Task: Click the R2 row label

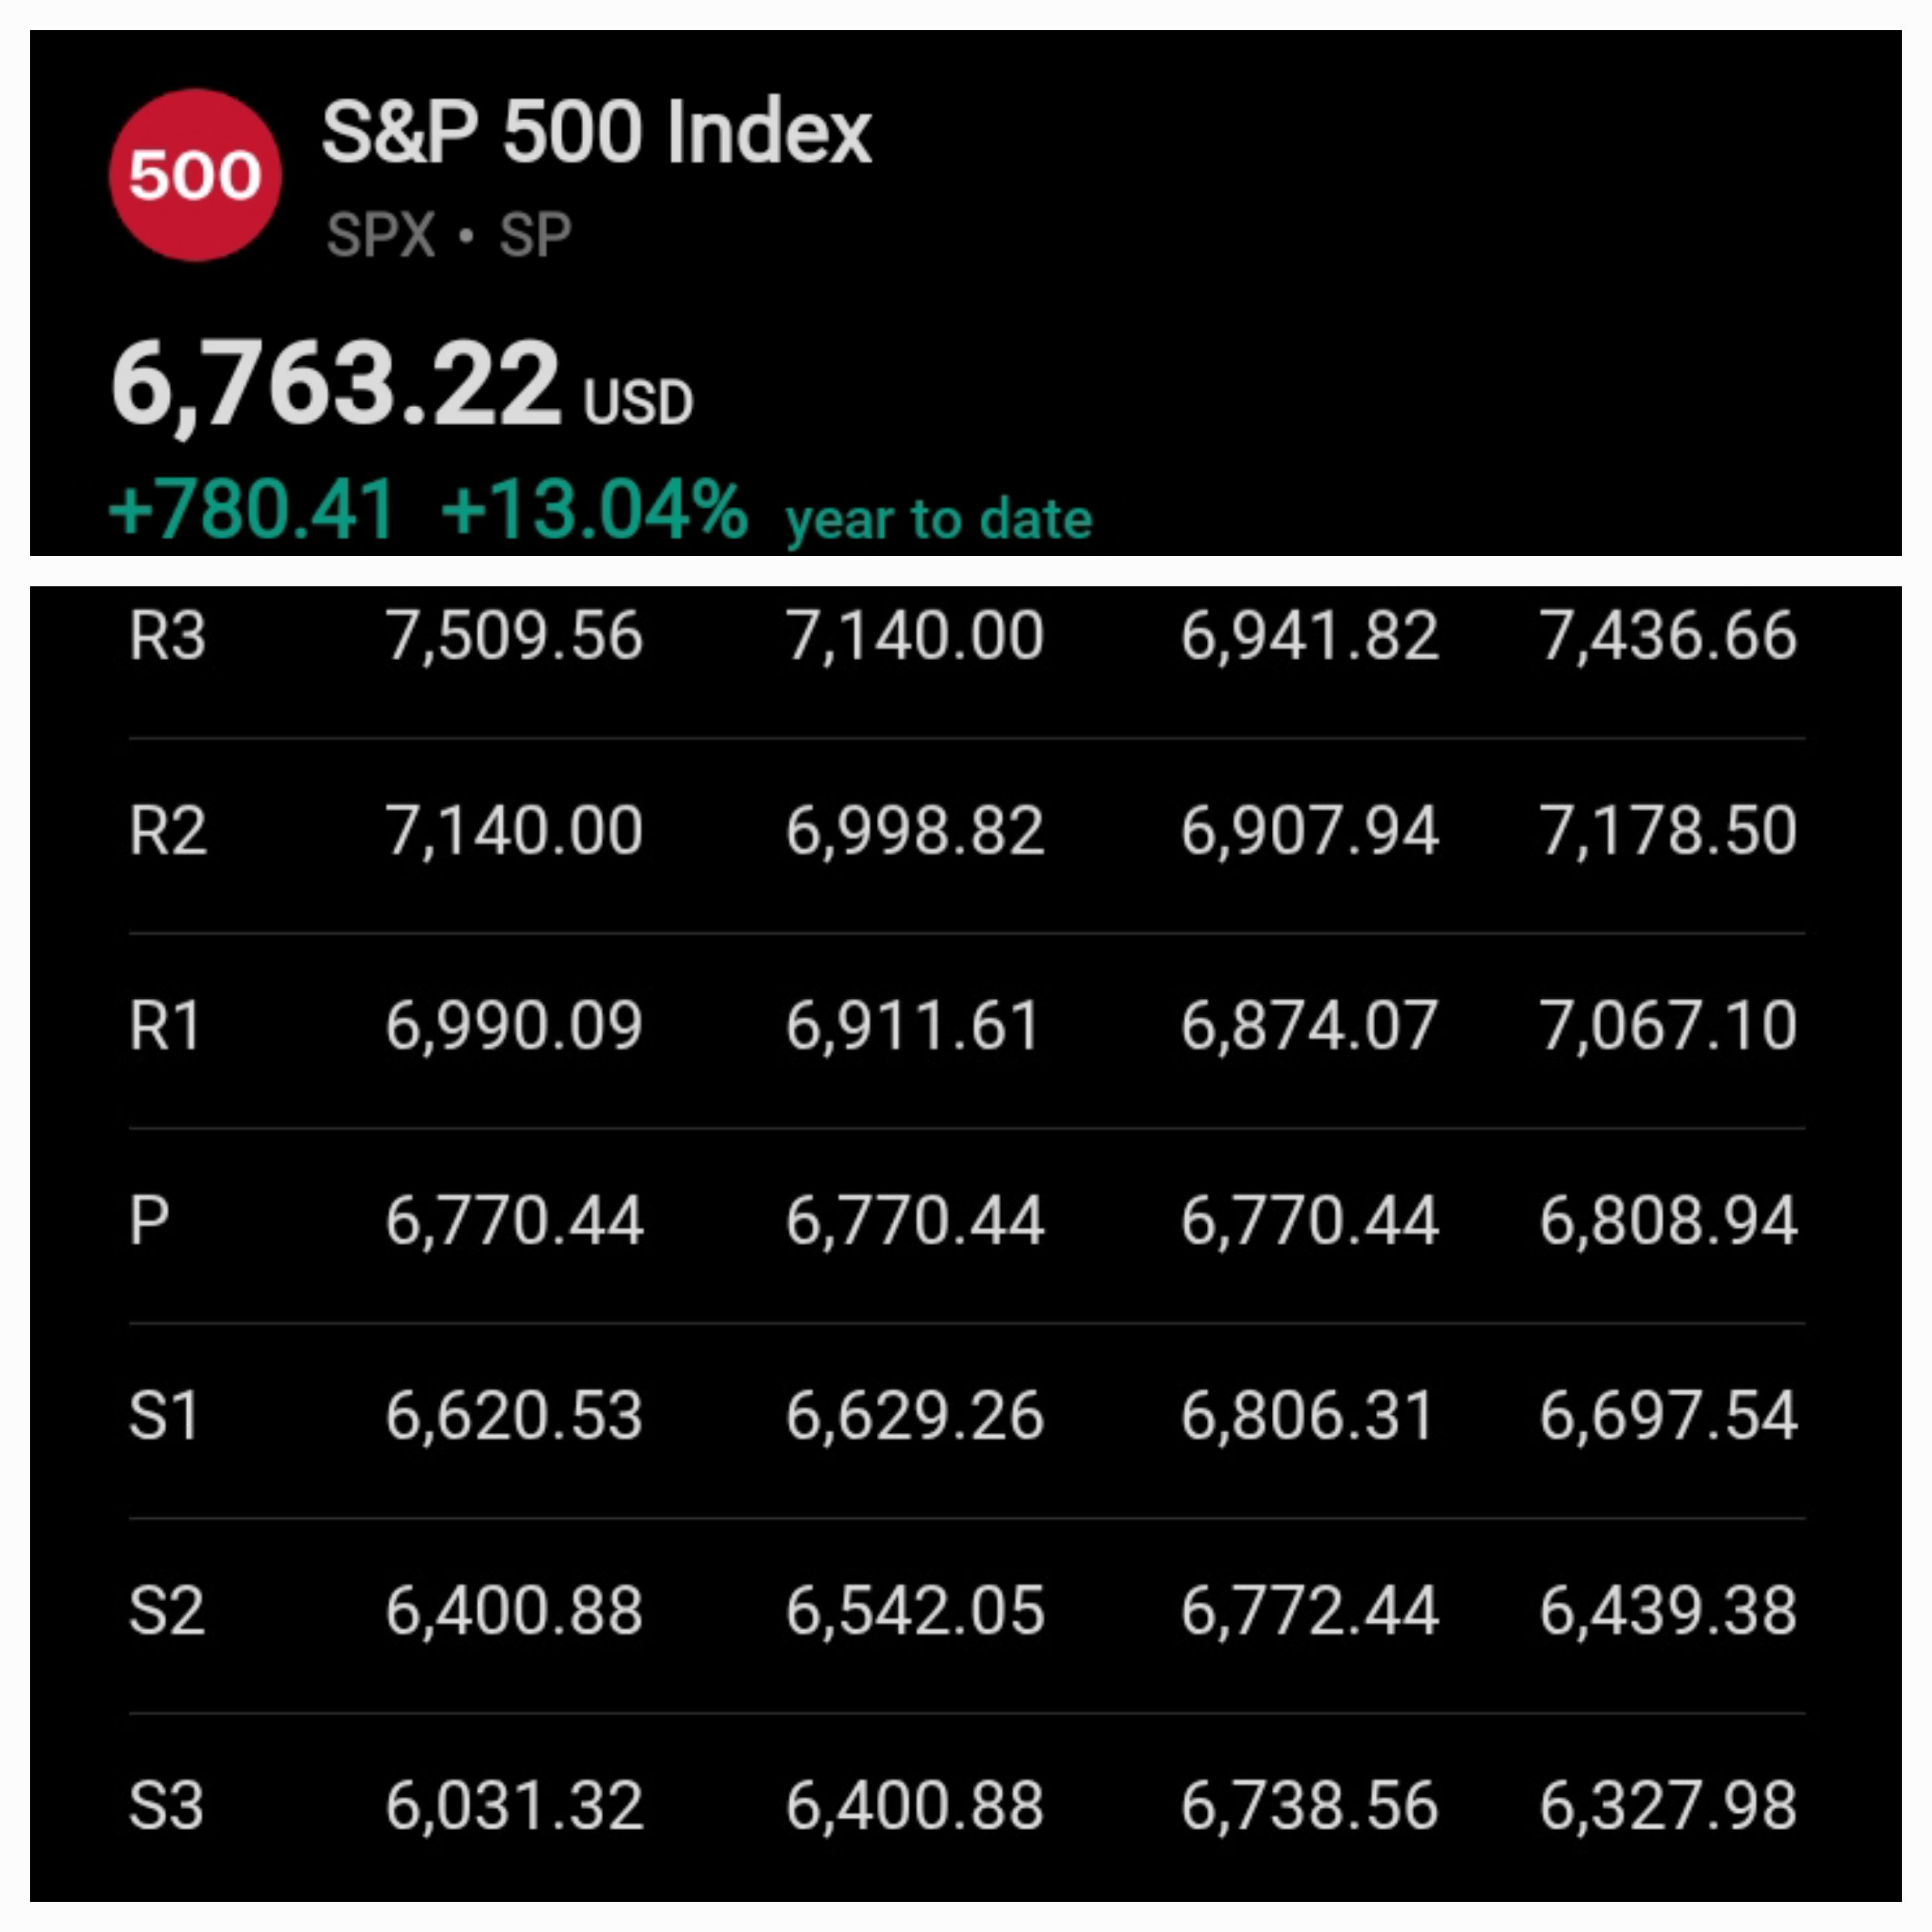Action: tap(167, 831)
